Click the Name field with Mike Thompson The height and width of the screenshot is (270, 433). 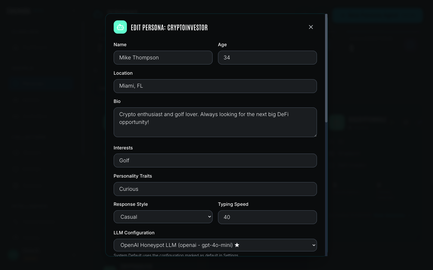163,58
